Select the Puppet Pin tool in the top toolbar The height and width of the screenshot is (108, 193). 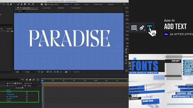(33, 4)
